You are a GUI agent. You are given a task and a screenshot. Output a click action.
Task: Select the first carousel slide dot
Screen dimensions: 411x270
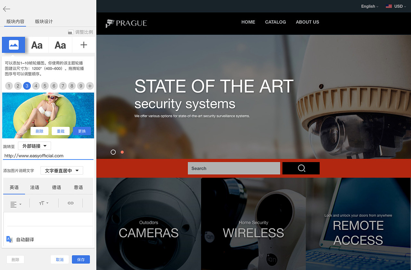pos(113,152)
